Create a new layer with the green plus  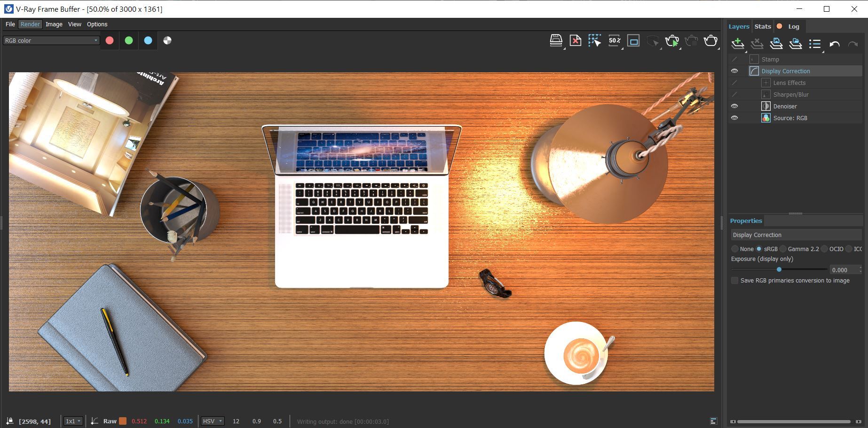point(738,44)
